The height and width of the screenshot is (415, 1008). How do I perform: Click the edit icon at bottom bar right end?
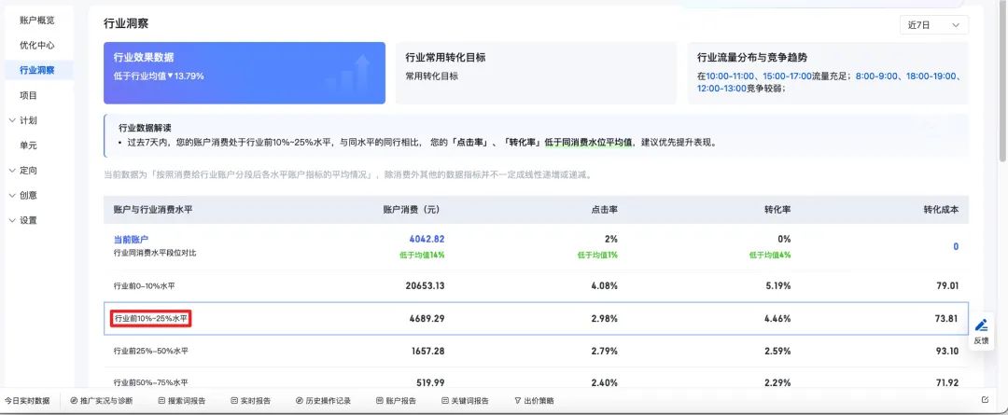(x=985, y=399)
